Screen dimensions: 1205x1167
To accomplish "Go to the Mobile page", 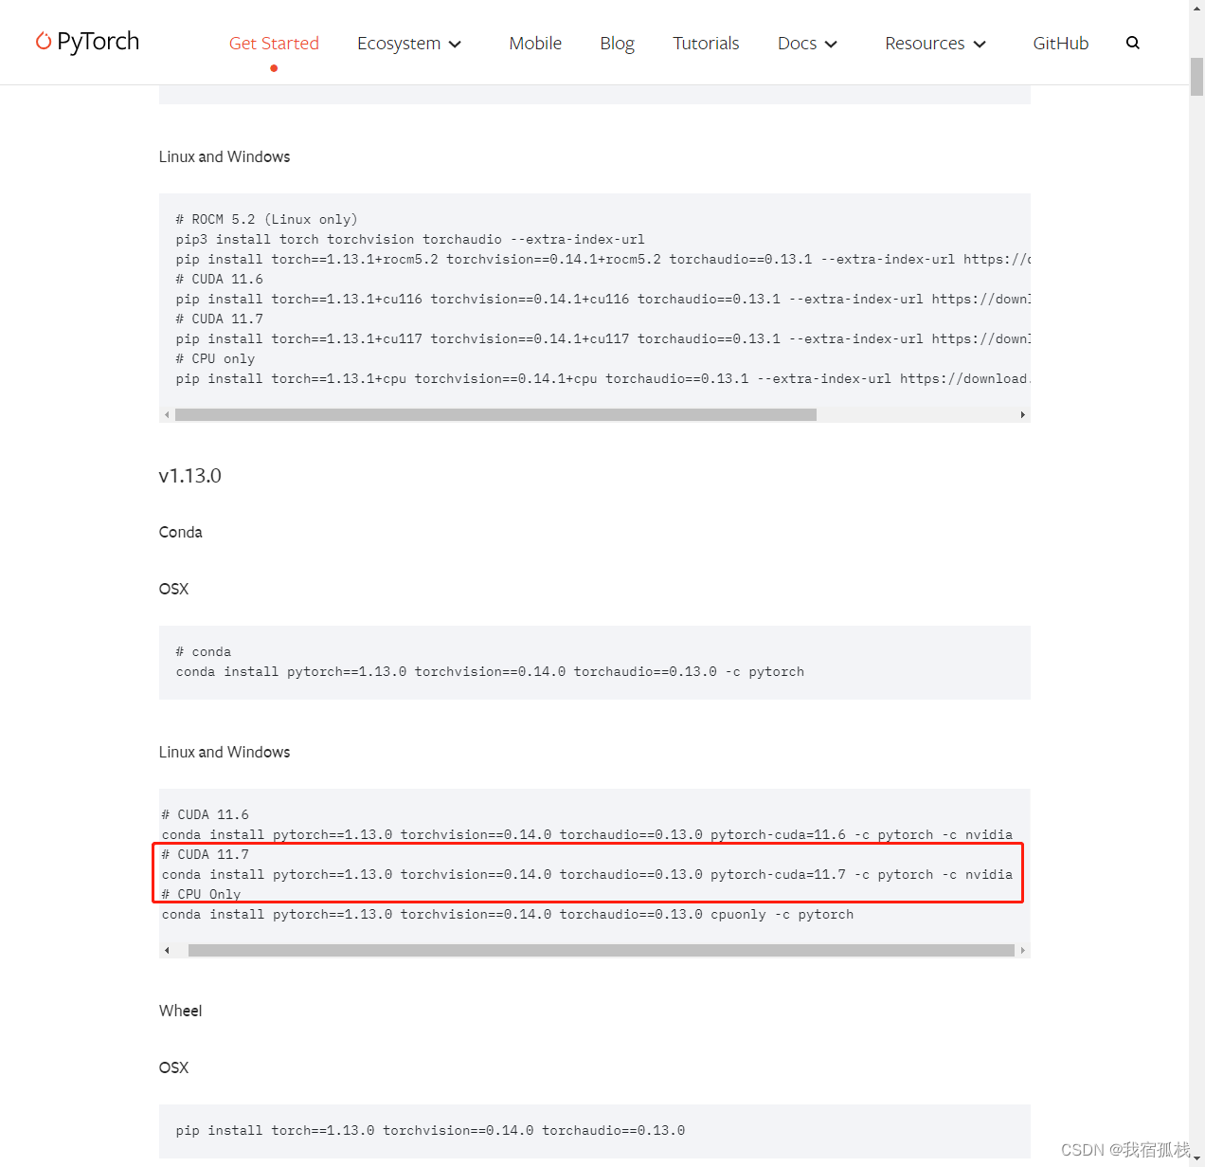I will click(535, 43).
